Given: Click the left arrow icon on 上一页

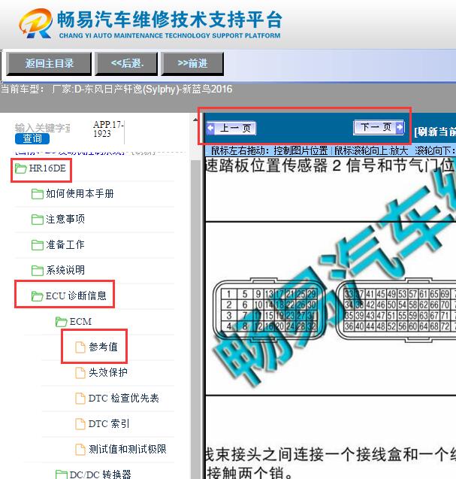Looking at the screenshot, I should [210, 128].
